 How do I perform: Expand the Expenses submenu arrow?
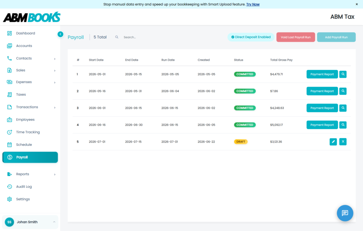(55, 82)
